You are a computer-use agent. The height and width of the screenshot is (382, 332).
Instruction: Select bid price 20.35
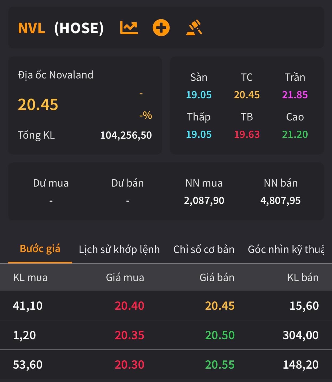coord(129,335)
